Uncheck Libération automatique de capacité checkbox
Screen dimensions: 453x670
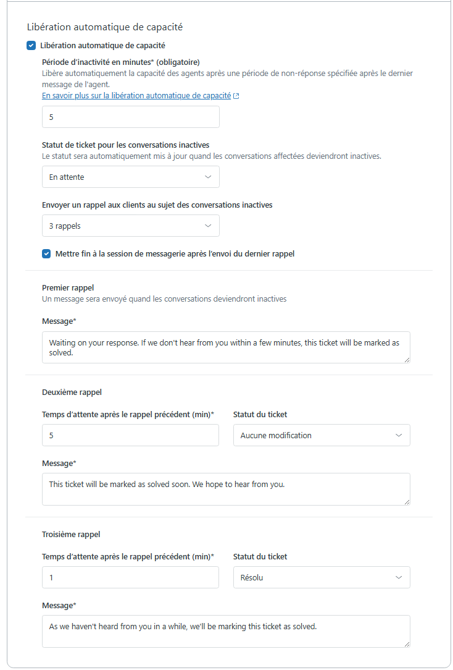pyautogui.click(x=31, y=45)
